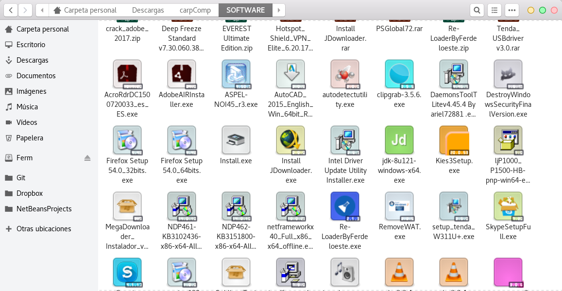Click the Descargas path segment
Image resolution: width=562 pixels, height=291 pixels.
click(x=148, y=10)
